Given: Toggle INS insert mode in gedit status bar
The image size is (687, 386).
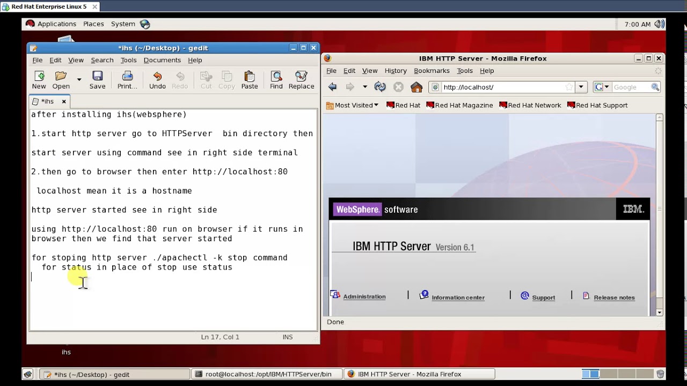Looking at the screenshot, I should 288,337.
